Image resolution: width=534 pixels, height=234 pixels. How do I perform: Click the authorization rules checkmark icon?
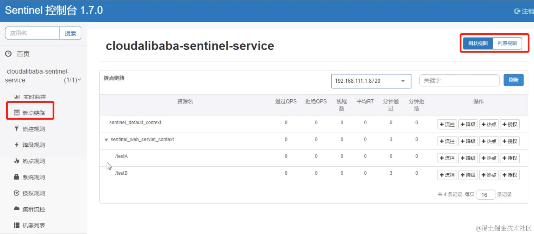(x=16, y=193)
